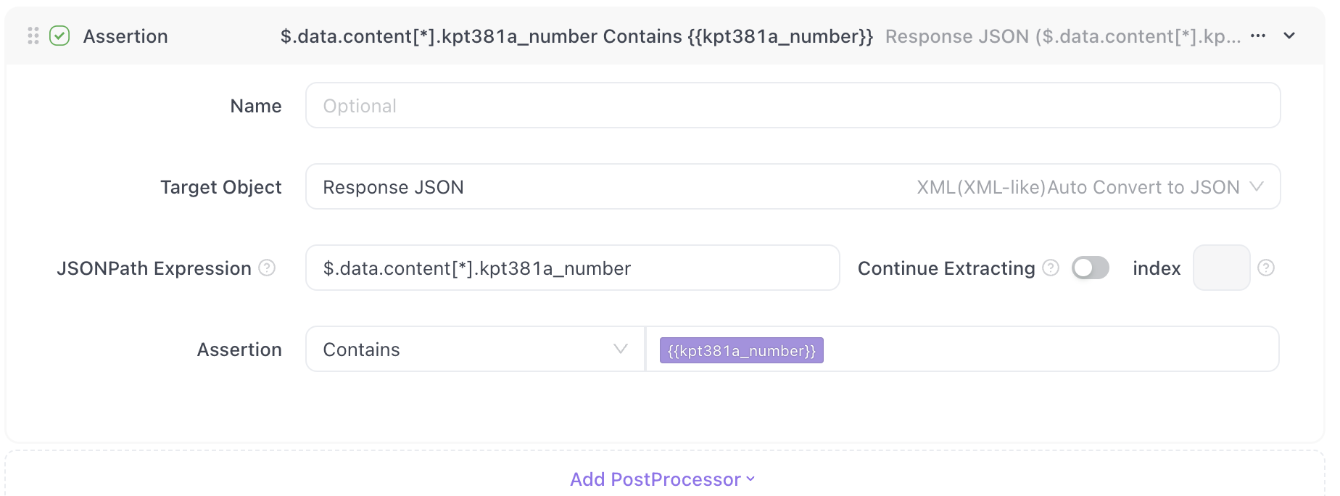Click the Assertion header label
This screenshot has height=496, width=1340.
coord(125,36)
